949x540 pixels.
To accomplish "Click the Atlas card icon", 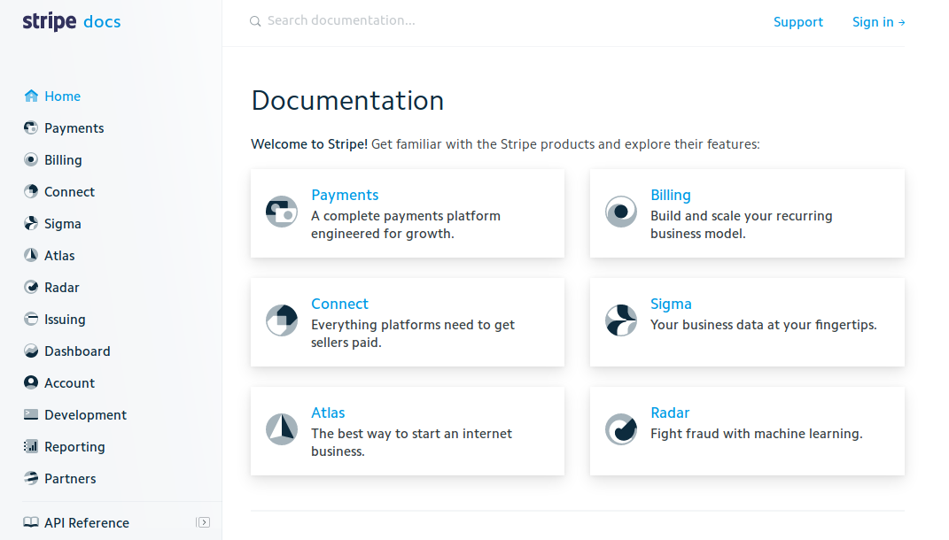I will (282, 429).
